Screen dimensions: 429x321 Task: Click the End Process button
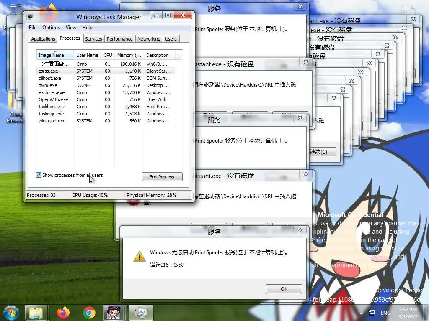click(x=162, y=177)
